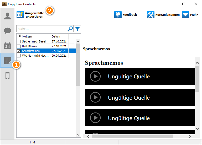Click the preview pane scroll down arrow

[x=197, y=128]
